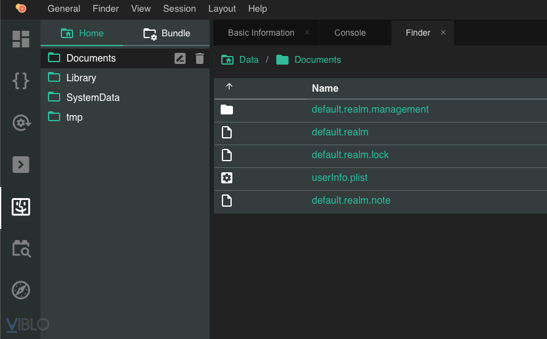The image size is (547, 339).
Task: Open the terminal arrow sidebar icon
Action: coord(21,164)
